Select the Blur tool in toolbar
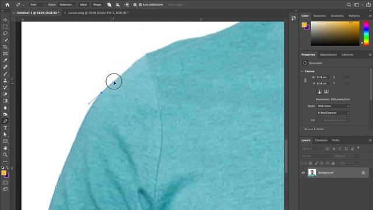Image resolution: width=373 pixels, height=210 pixels. coord(5,107)
